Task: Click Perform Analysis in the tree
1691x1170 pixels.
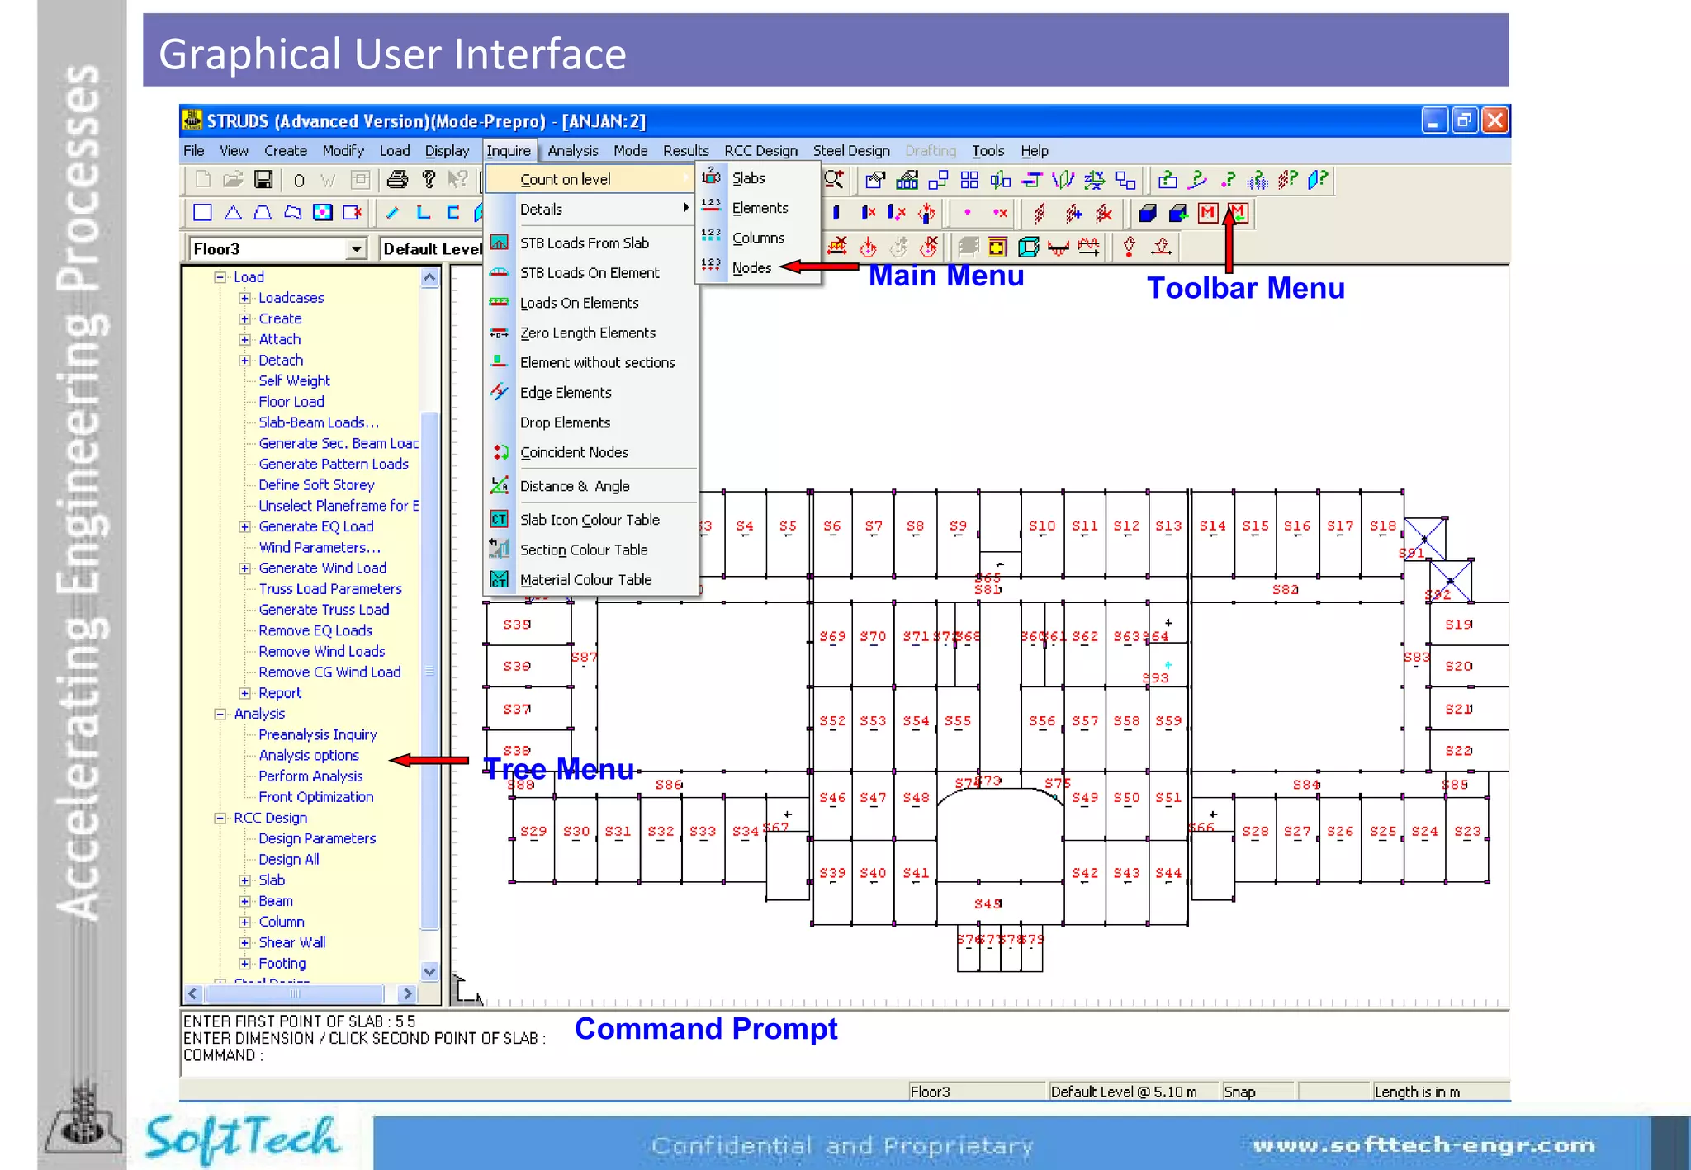Action: [x=310, y=776]
